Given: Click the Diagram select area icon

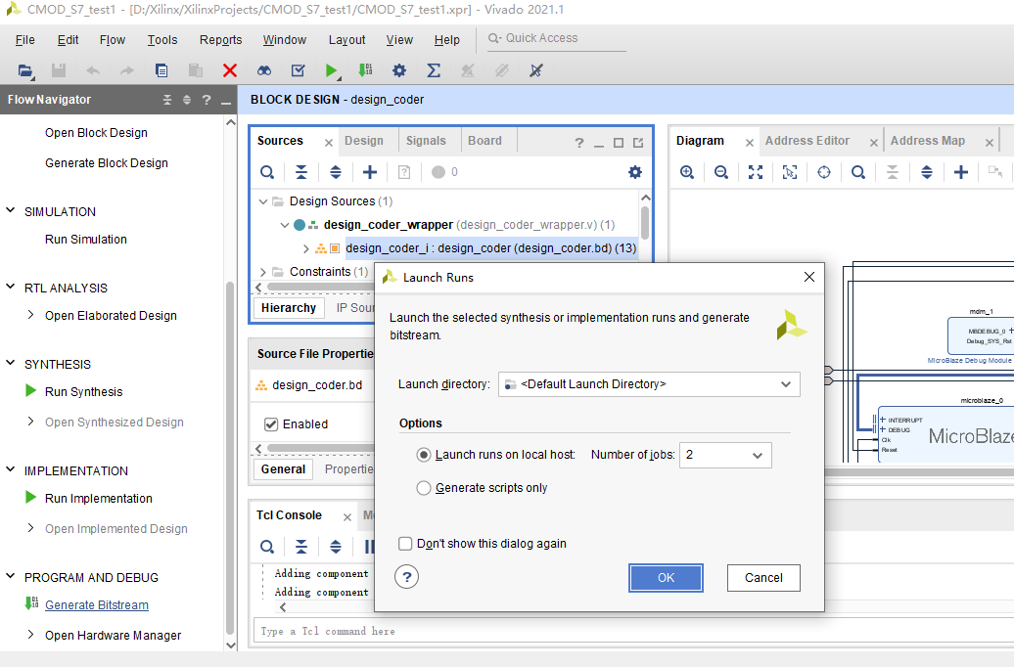Looking at the screenshot, I should coord(790,172).
